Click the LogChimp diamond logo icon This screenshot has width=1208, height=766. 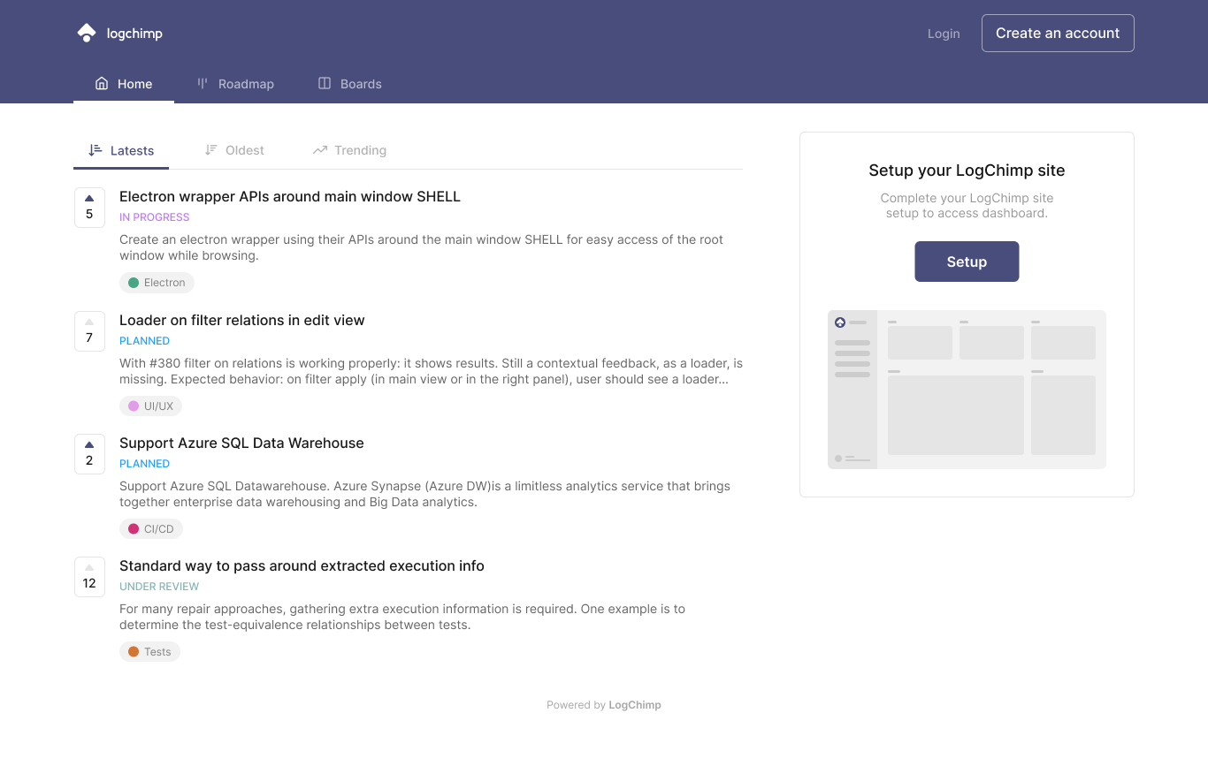point(86,32)
